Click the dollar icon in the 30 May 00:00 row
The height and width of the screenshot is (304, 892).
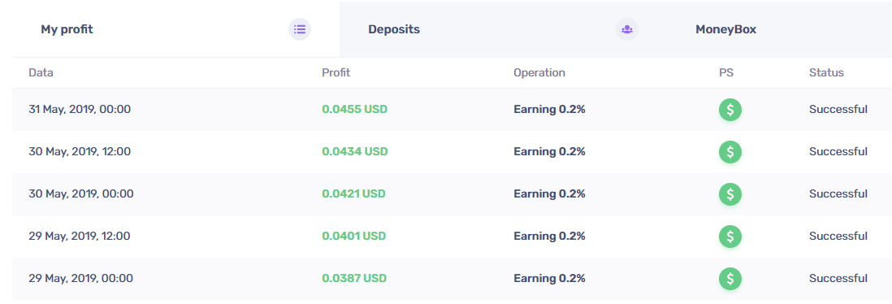coord(730,194)
